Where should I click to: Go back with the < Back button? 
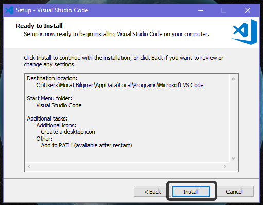click(x=152, y=191)
